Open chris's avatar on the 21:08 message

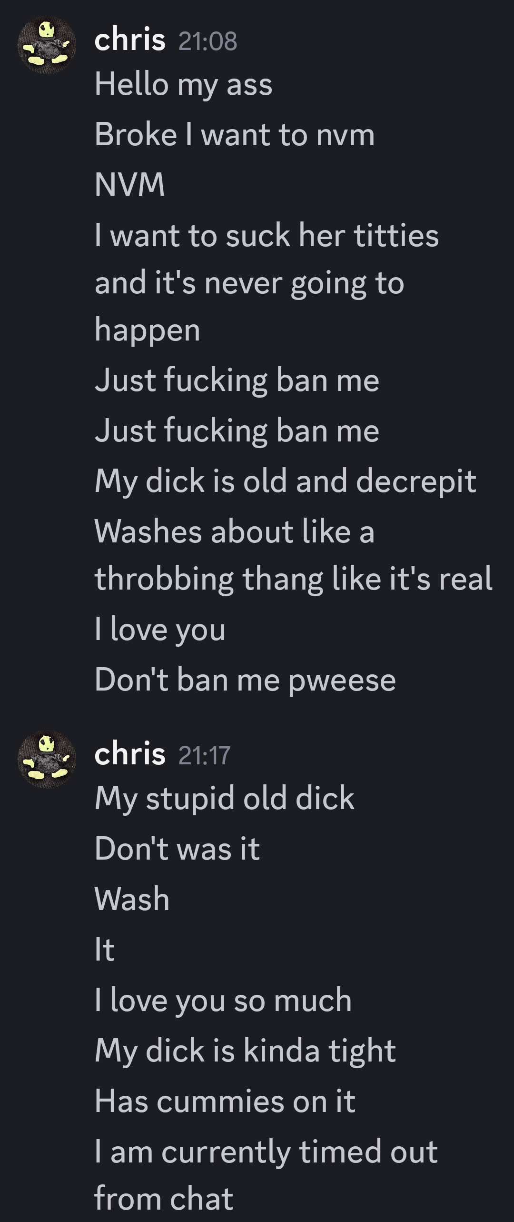tap(47, 45)
